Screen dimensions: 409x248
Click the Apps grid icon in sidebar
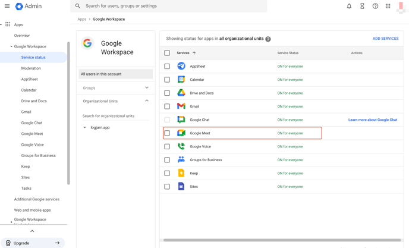[8, 24]
